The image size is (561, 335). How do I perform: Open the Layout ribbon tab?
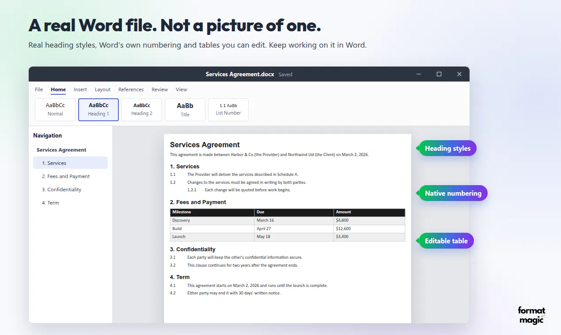102,89
